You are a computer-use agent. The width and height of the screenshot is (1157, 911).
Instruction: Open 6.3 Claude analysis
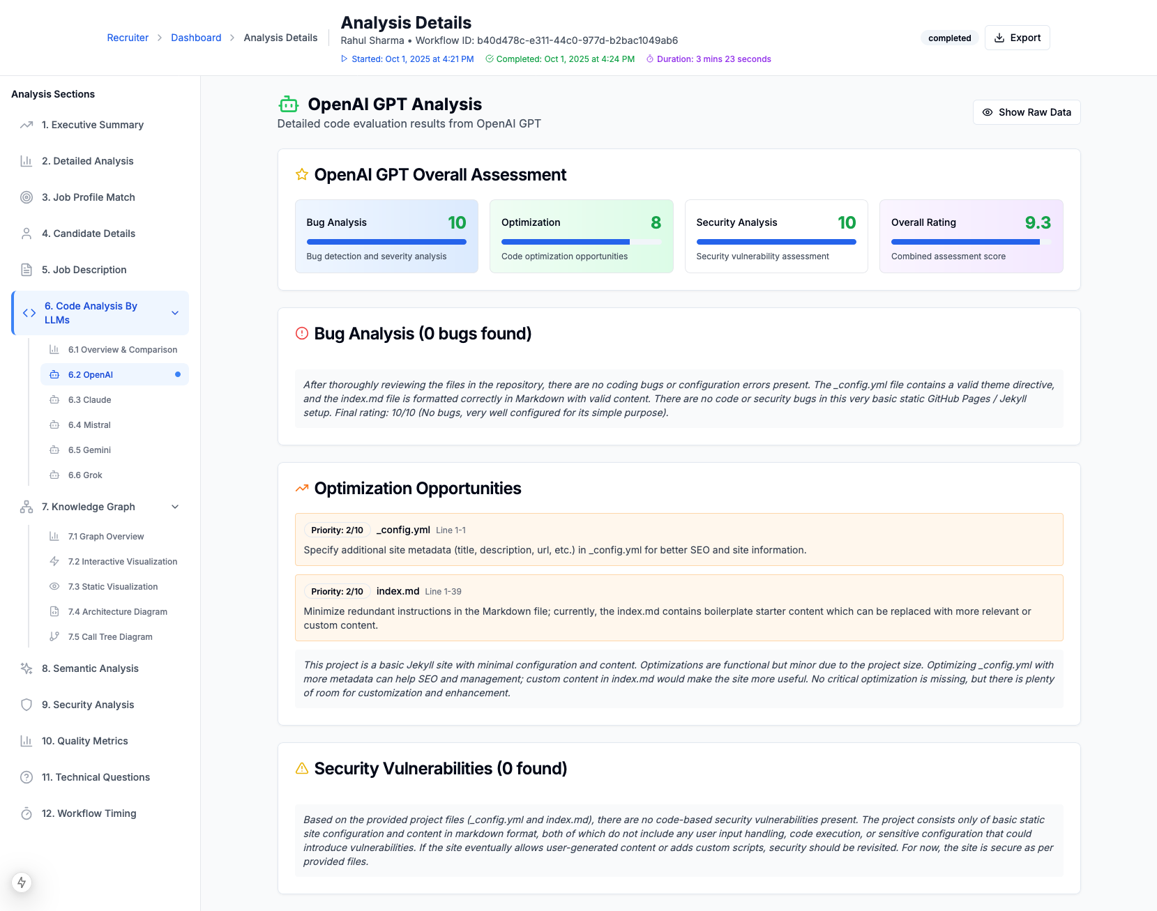(114, 400)
